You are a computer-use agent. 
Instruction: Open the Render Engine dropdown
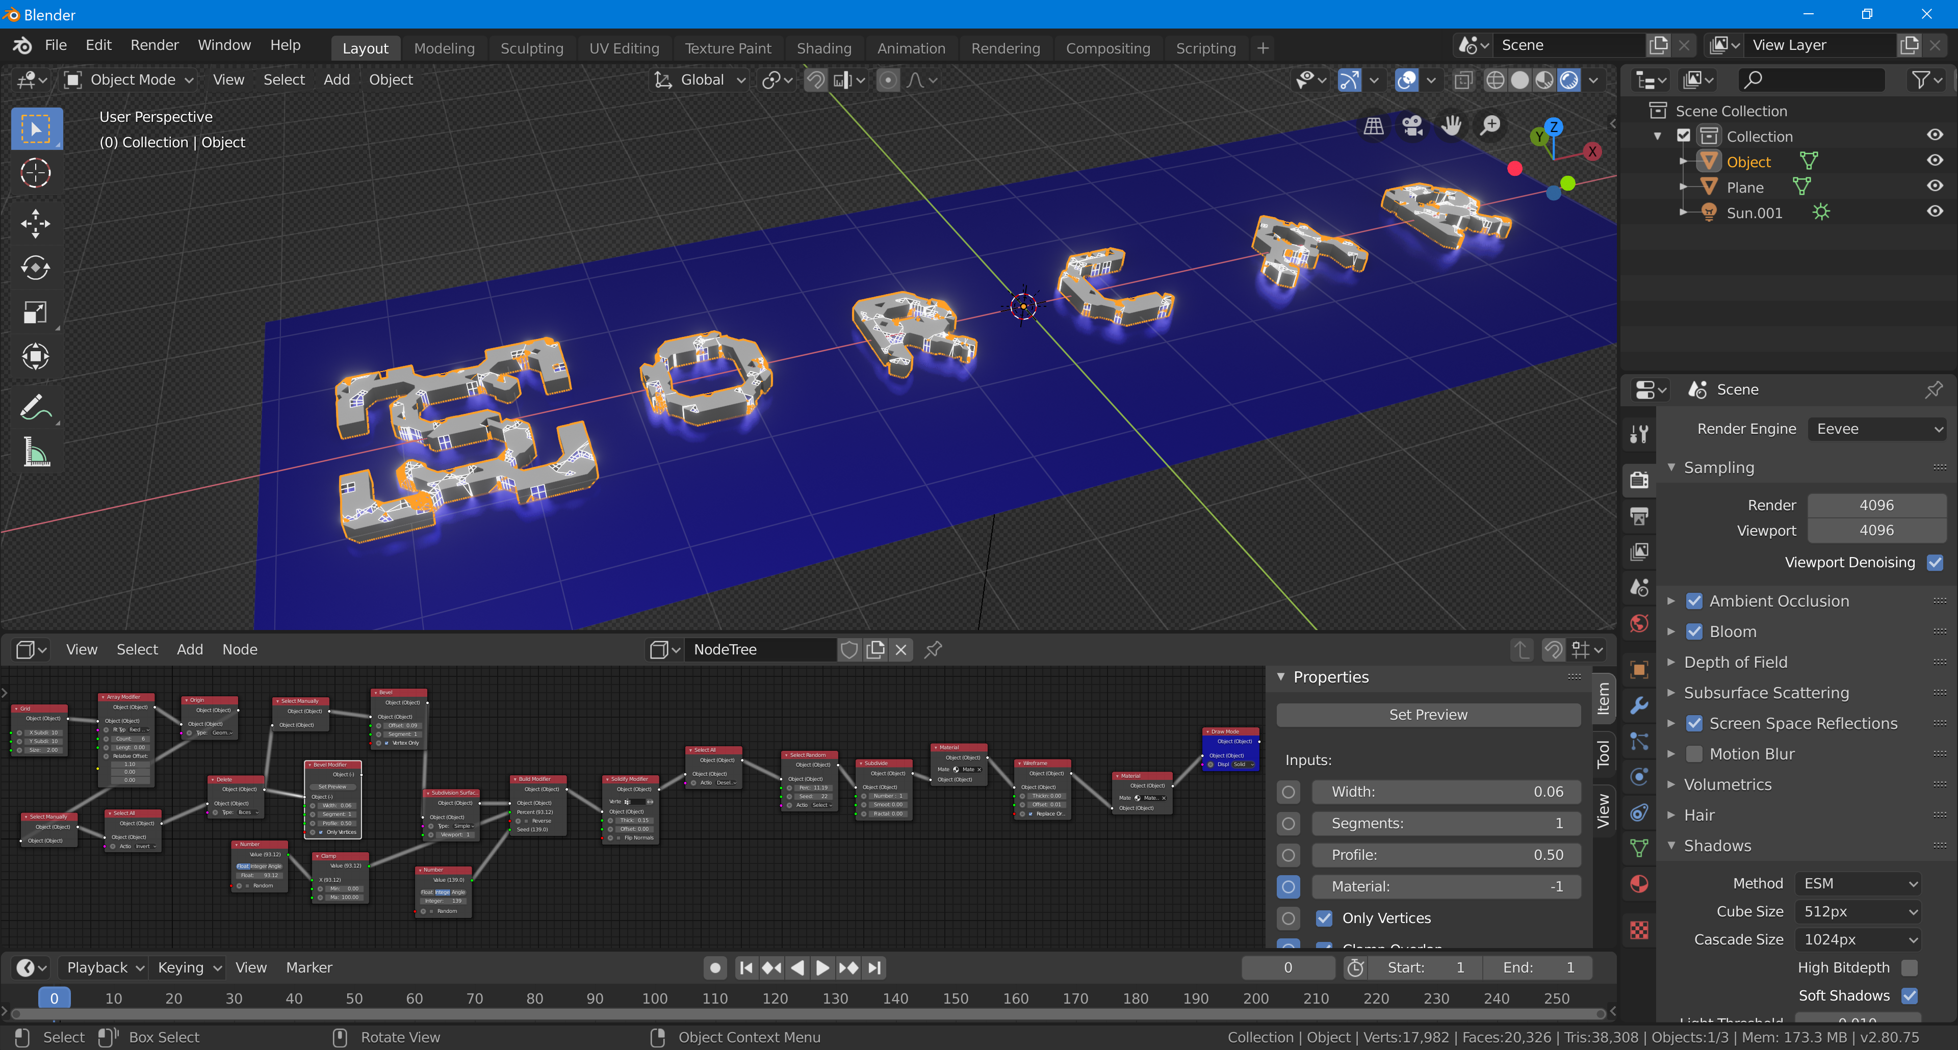pos(1876,429)
